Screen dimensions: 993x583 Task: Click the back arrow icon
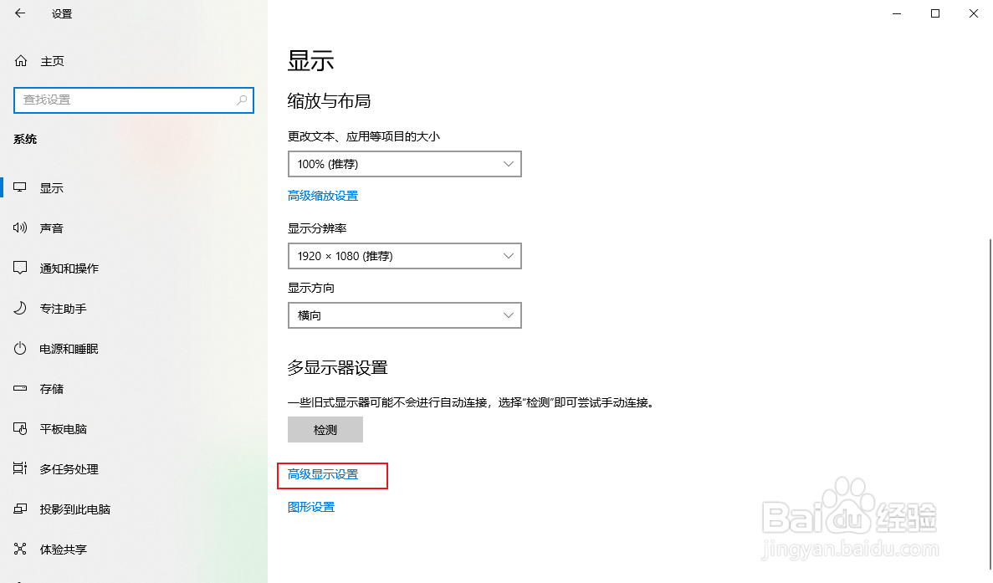[x=20, y=13]
